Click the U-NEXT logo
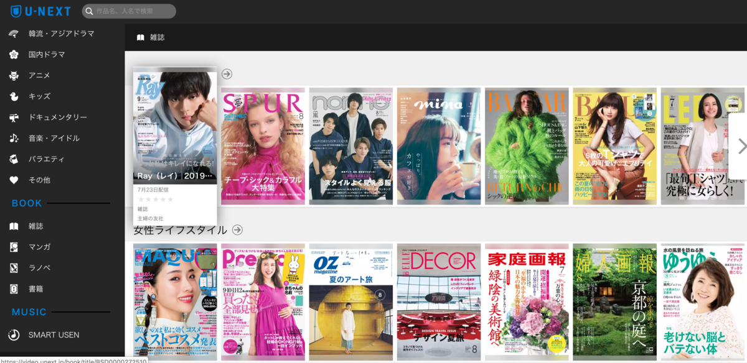This screenshot has width=747, height=363. 40,11
